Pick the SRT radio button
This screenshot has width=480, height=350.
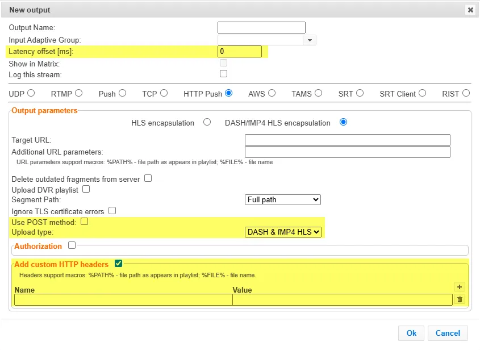click(360, 93)
